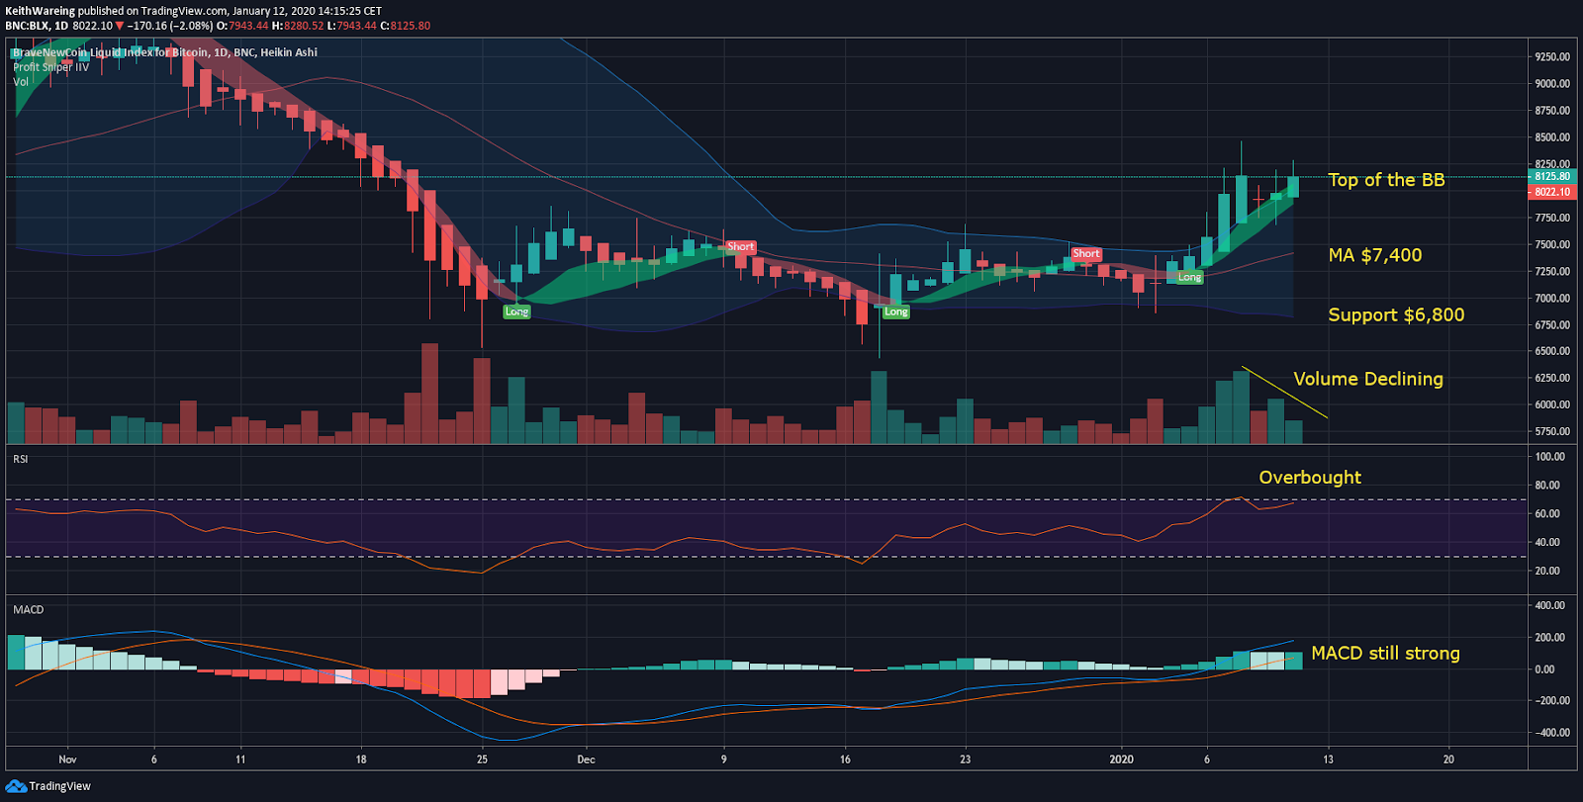Click the 9250.00 price axis label
This screenshot has width=1583, height=802.
pyautogui.click(x=1552, y=57)
